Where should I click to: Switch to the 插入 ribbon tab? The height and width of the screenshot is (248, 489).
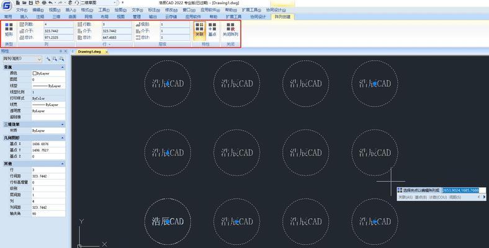coord(24,17)
